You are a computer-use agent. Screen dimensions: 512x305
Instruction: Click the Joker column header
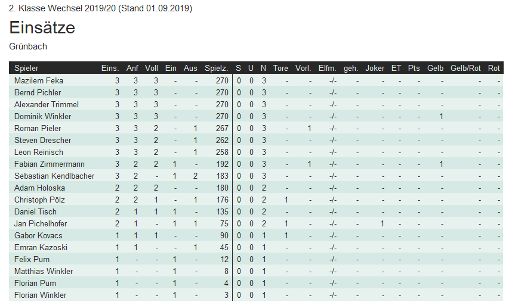(x=375, y=68)
